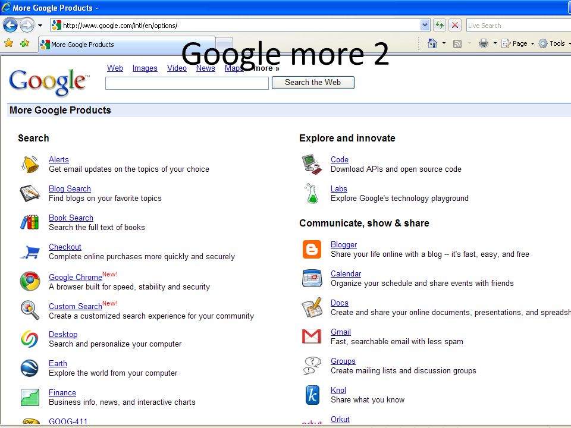571x428 pixels.
Task: Click the address bar URL field
Action: pyautogui.click(x=236, y=25)
